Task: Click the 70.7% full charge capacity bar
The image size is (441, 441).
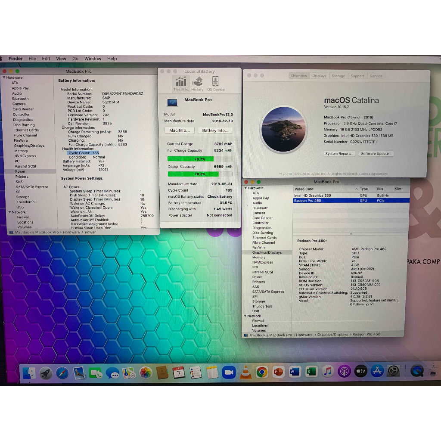Action: (x=199, y=159)
